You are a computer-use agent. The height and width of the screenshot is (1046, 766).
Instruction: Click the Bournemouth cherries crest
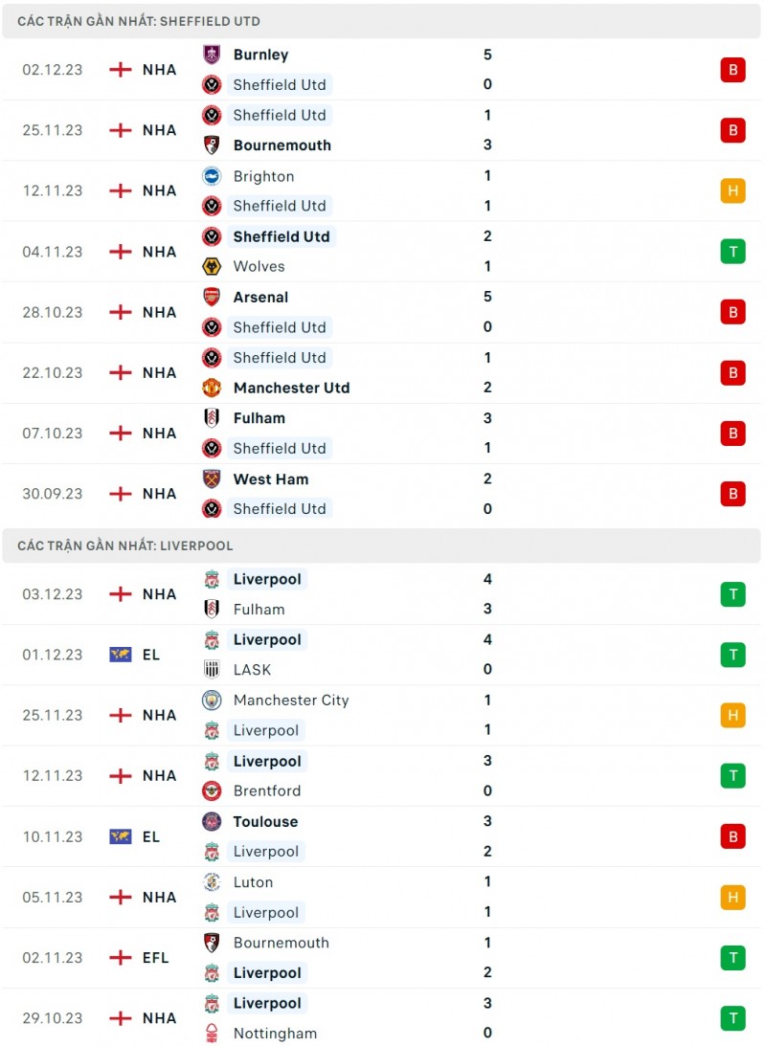(213, 145)
